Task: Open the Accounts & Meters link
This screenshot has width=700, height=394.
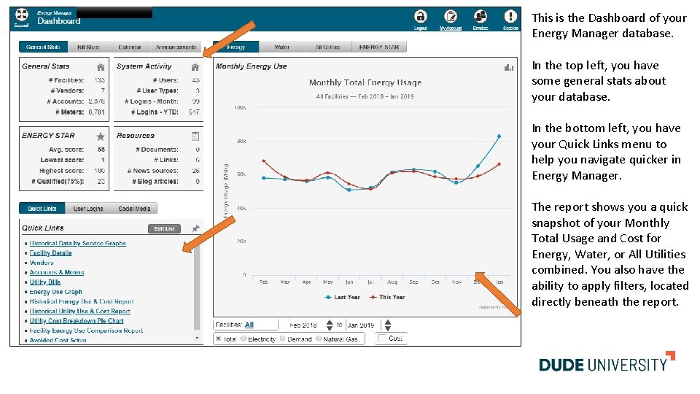Action: [57, 272]
